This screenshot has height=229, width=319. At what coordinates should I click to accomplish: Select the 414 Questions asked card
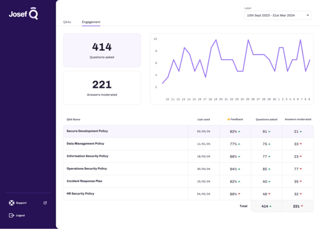click(102, 50)
